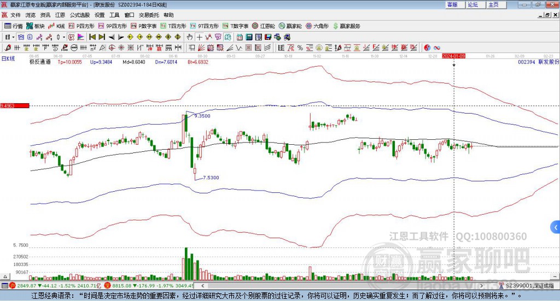Select the zigzag wave line tool
Viewport: 560px width, 301px height.
239,48
